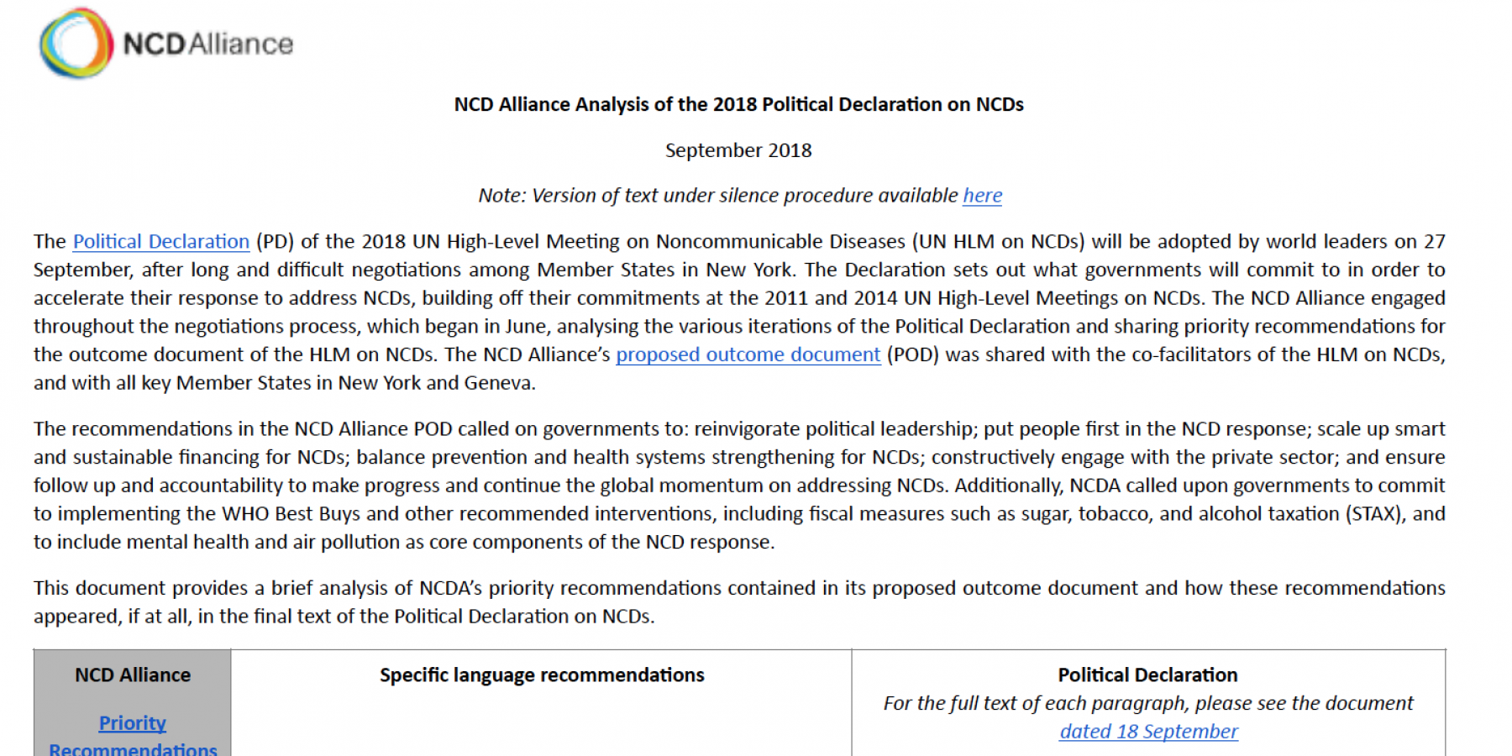Click the 'Specific language recommendations' column header

pos(542,675)
